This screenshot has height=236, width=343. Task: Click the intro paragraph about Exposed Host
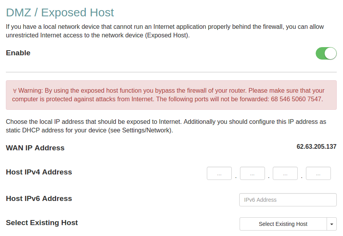(x=164, y=31)
